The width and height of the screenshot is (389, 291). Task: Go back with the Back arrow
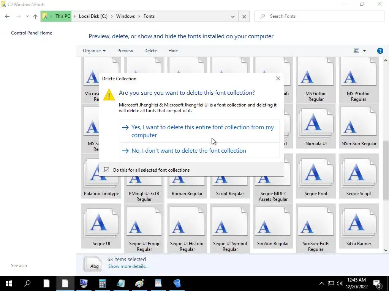7,16
